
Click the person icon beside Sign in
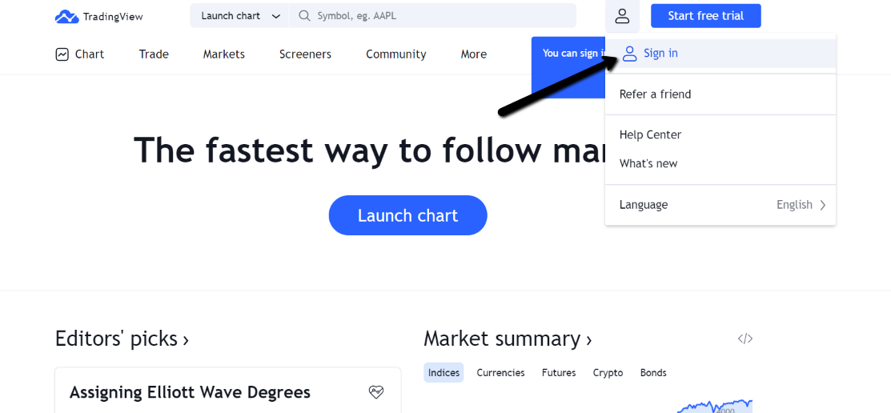(x=630, y=54)
